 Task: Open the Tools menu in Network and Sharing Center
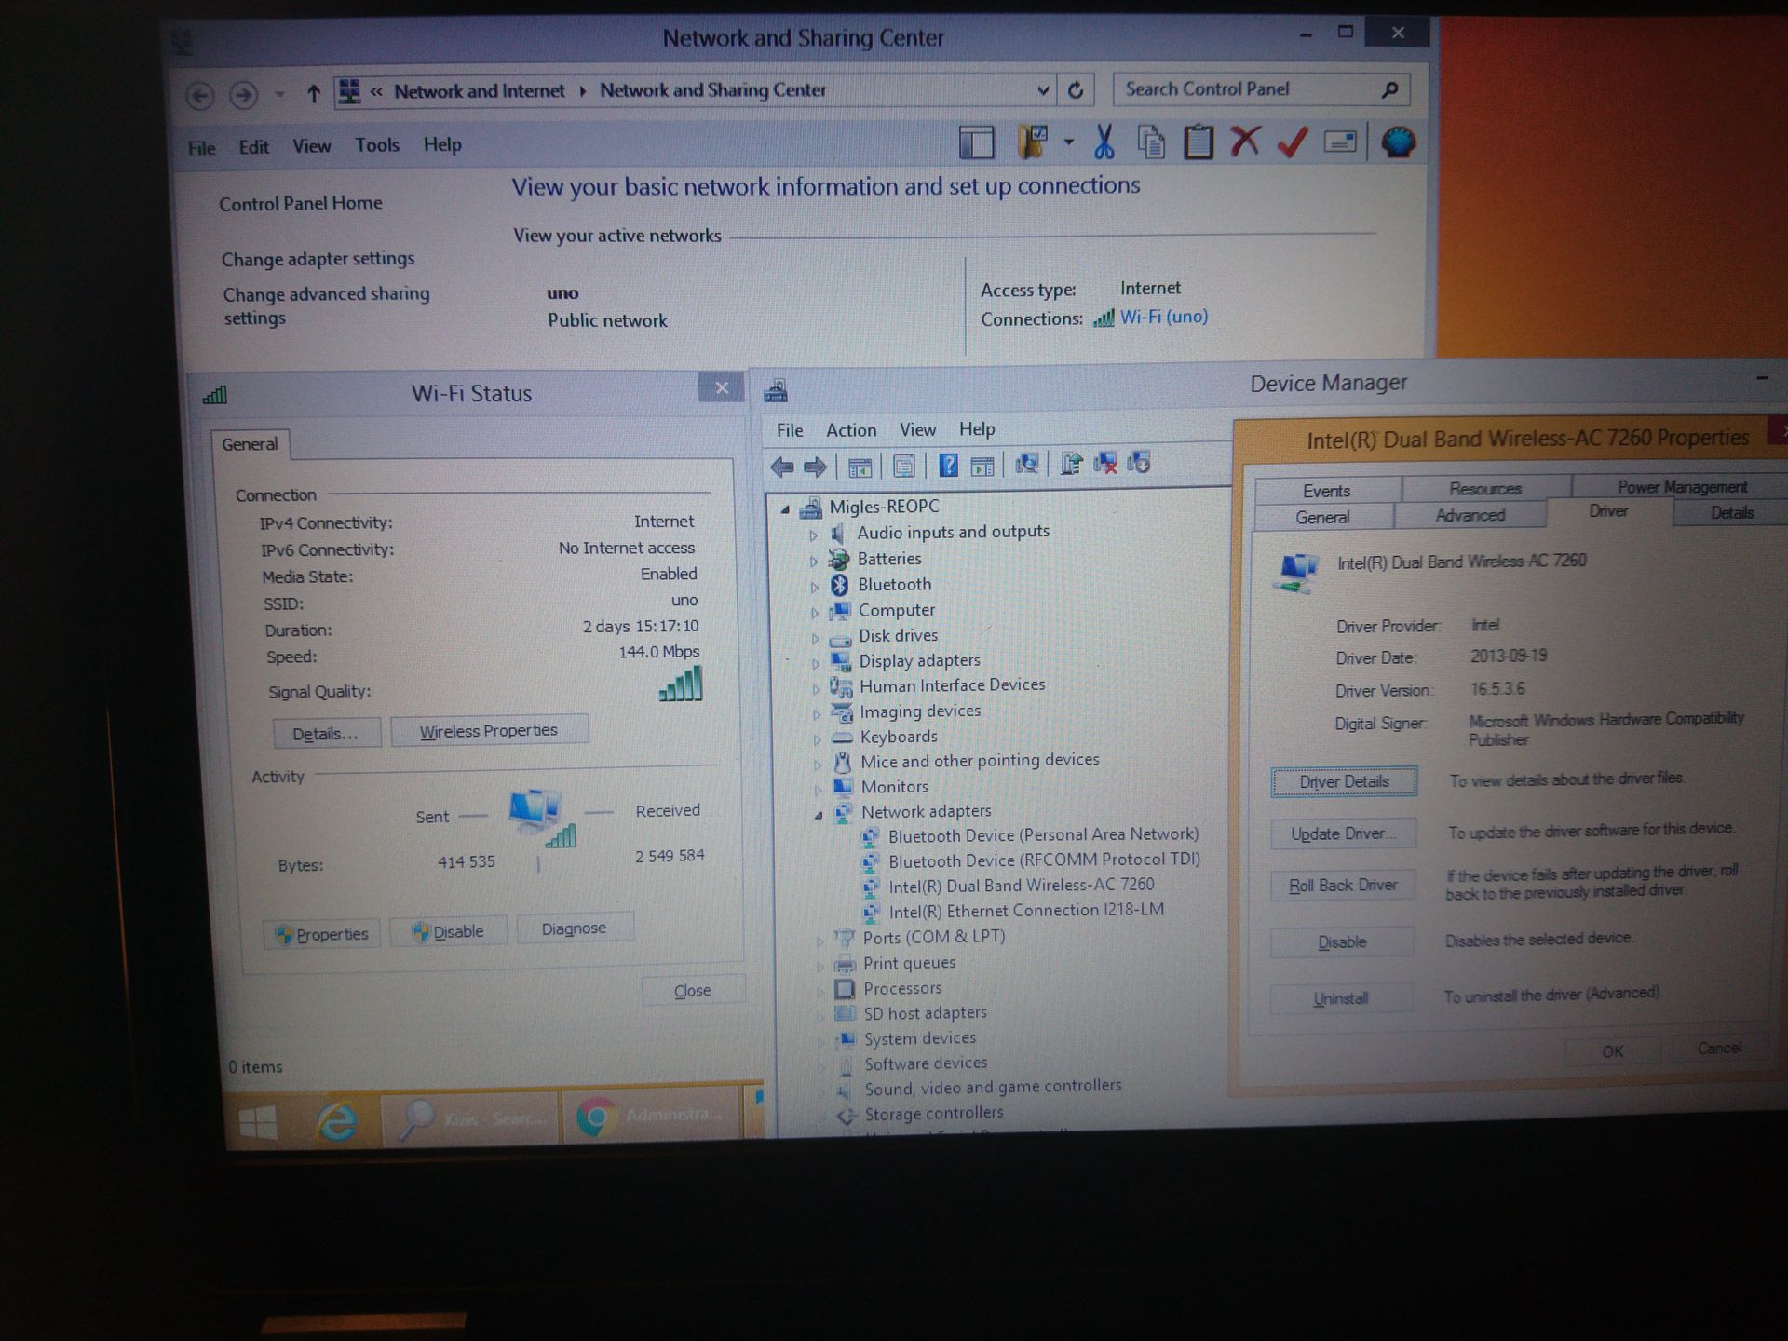(x=377, y=145)
